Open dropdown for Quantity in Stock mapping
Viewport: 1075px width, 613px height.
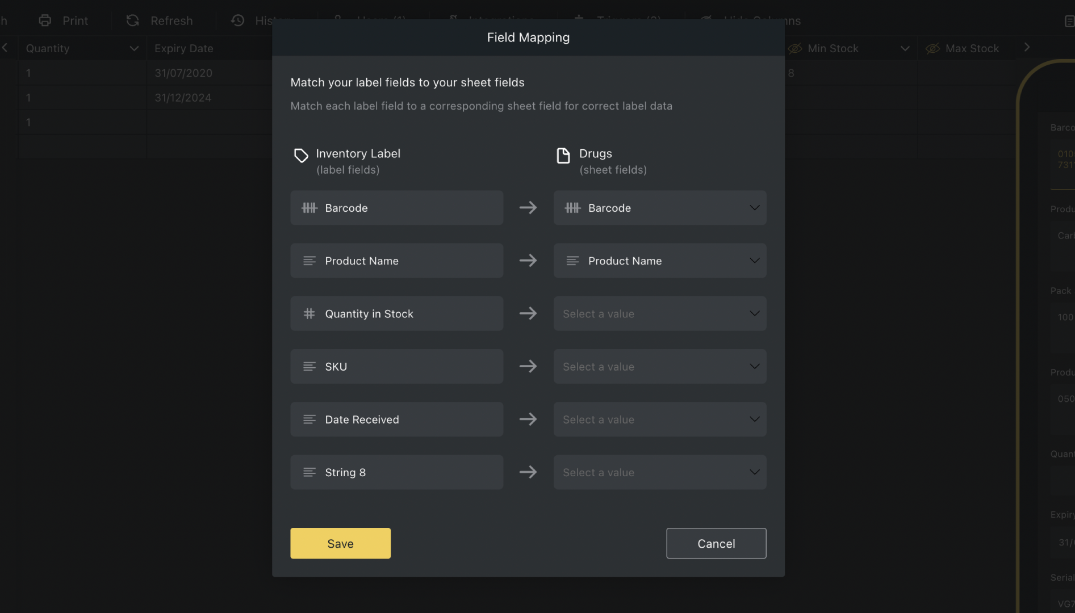[659, 313]
